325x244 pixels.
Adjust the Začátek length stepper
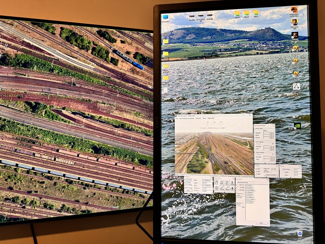(x=271, y=133)
